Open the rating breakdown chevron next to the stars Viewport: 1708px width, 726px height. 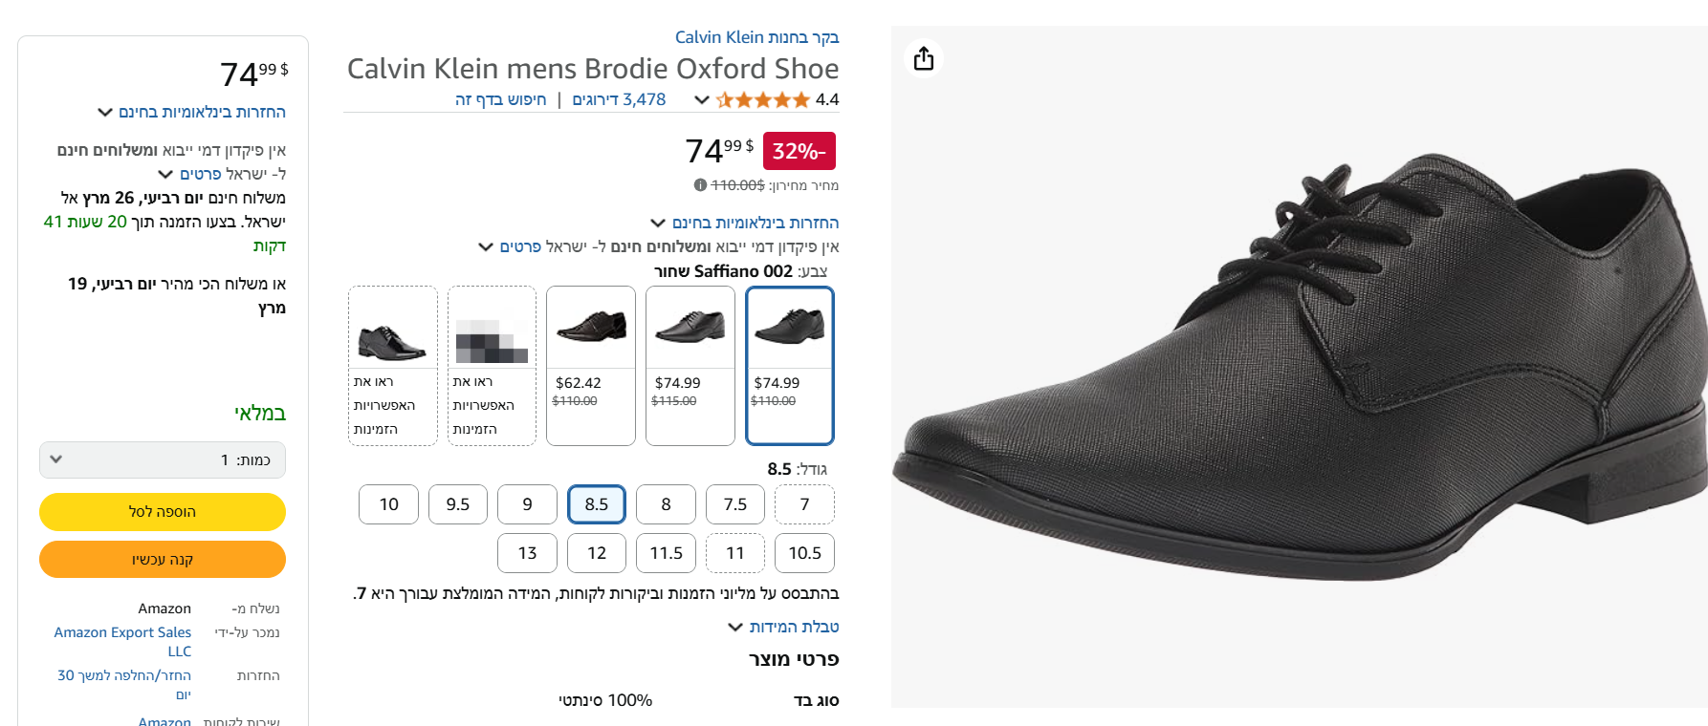click(702, 99)
